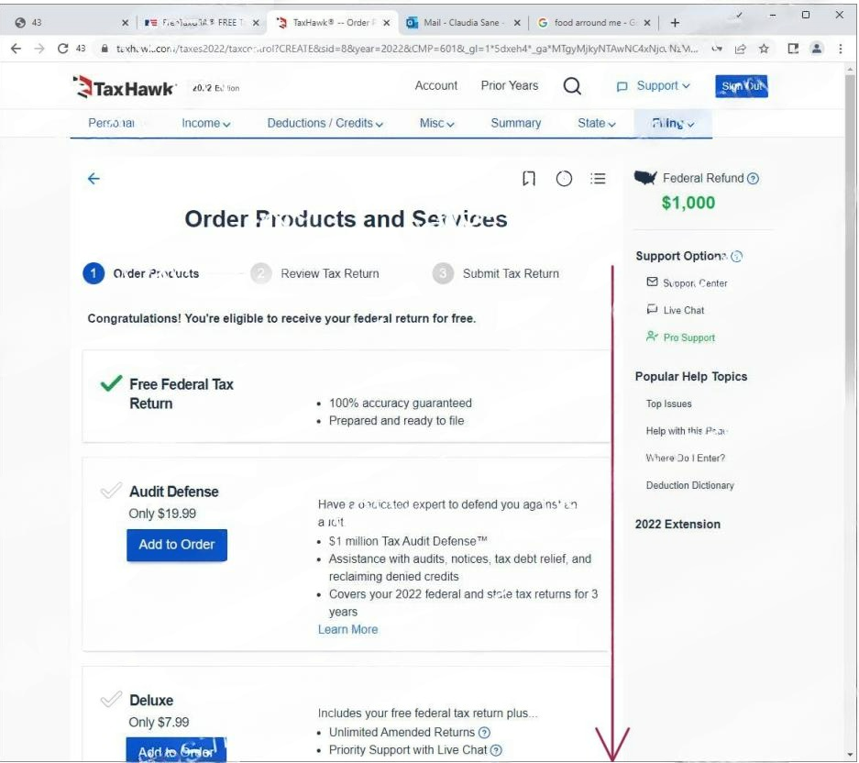Viewport: 859px width, 763px height.
Task: Click the Sign Out button
Action: (742, 86)
